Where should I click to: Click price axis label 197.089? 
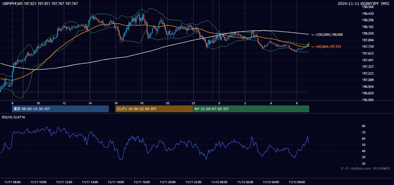click(x=368, y=80)
